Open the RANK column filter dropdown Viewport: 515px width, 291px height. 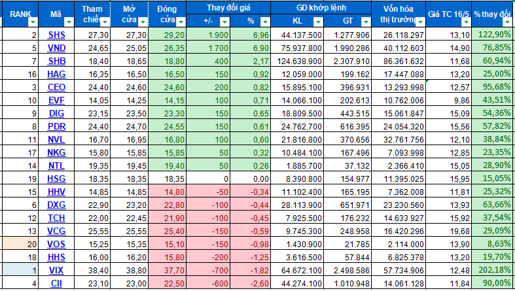[33, 22]
